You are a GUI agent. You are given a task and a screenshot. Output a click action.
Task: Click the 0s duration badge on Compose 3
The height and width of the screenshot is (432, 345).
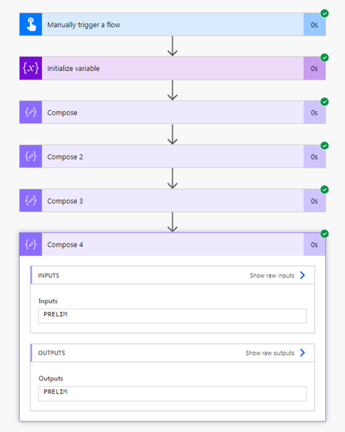coord(314,200)
